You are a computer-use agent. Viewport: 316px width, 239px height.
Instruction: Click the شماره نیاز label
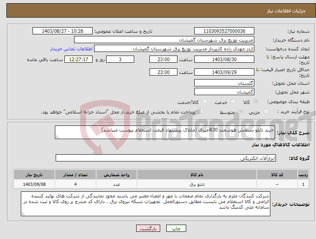298,31
